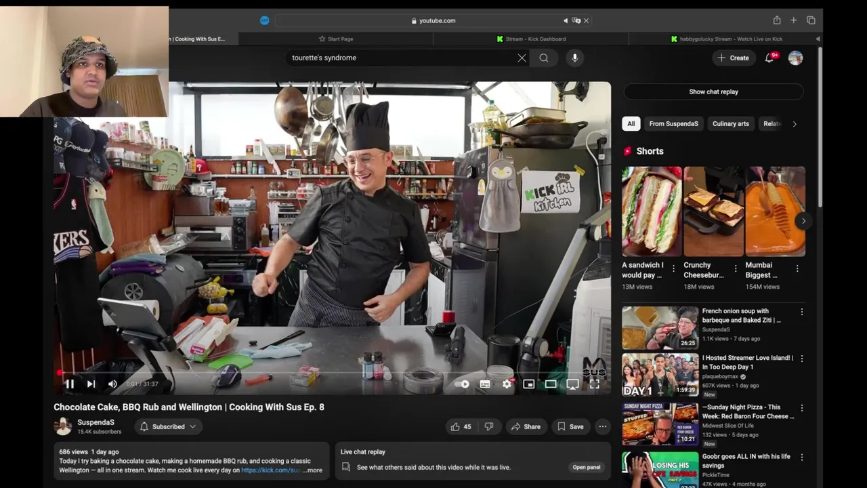Open options for the sandwich Short

click(x=673, y=269)
